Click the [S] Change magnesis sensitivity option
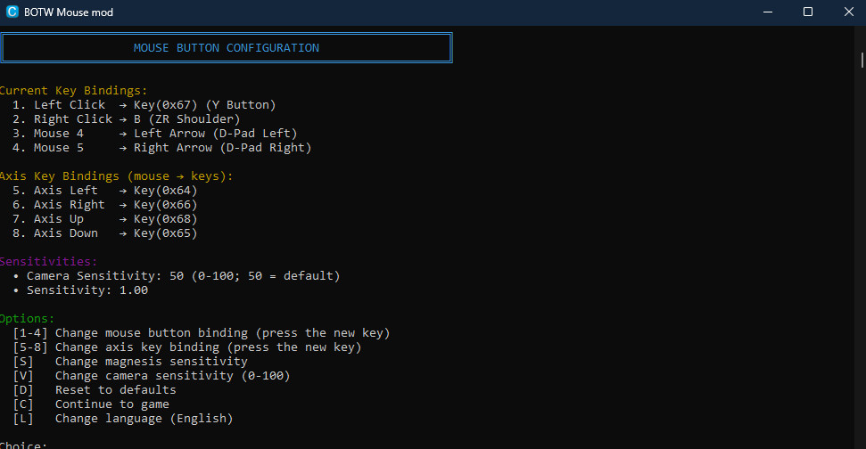The width and height of the screenshot is (866, 449). (130, 362)
